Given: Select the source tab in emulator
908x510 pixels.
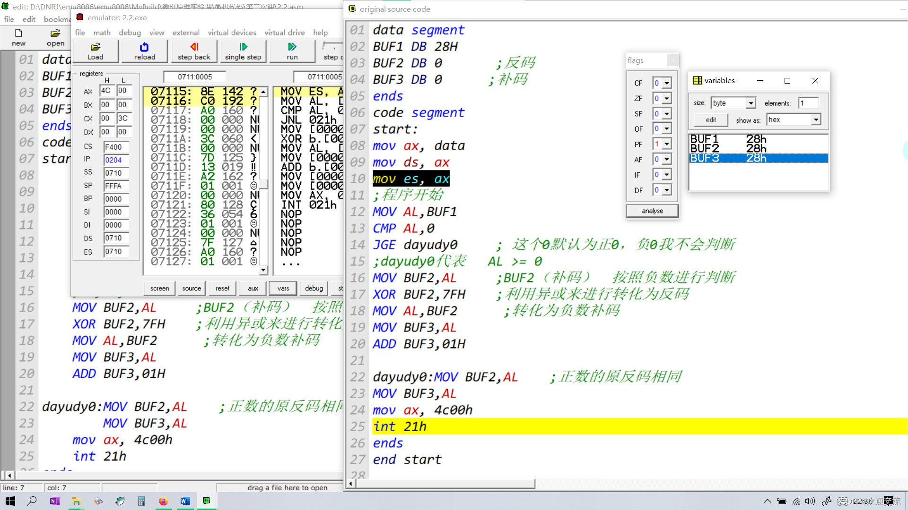Looking at the screenshot, I should [191, 288].
